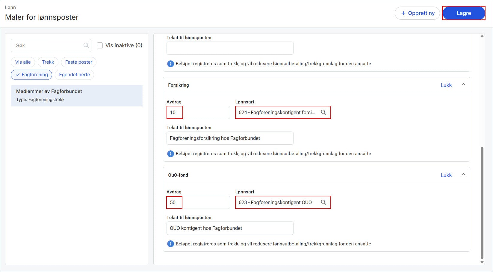The width and height of the screenshot is (493, 272).
Task: Select the Faste poster filter chip
Action: coord(79,62)
